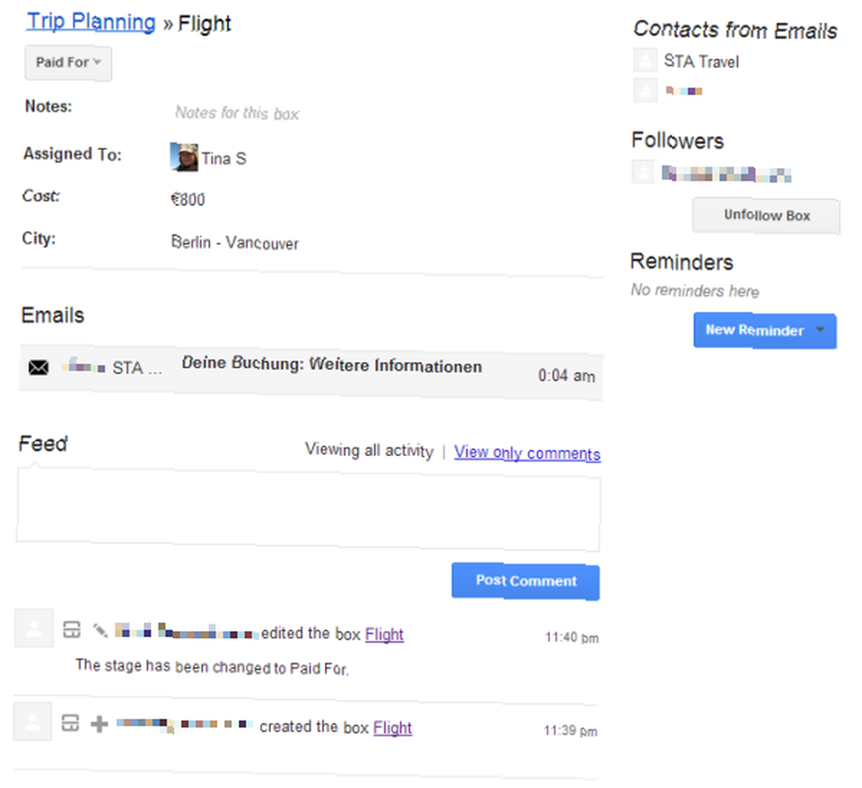Open the Paid For stage dropdown

(x=68, y=63)
